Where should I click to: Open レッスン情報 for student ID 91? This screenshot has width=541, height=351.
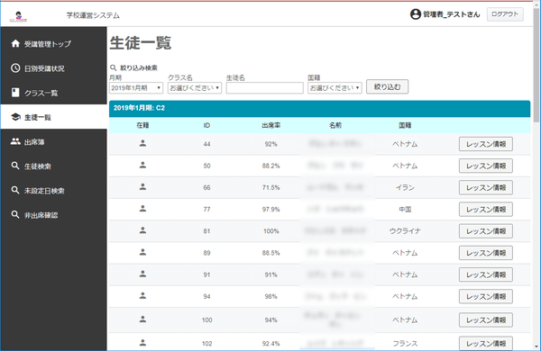pos(486,274)
